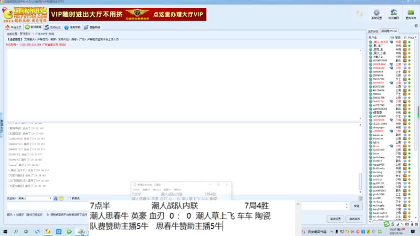The image size is (420, 236).
Task: Click the scroll-up chevron in notepad overlay
Action: [298, 204]
